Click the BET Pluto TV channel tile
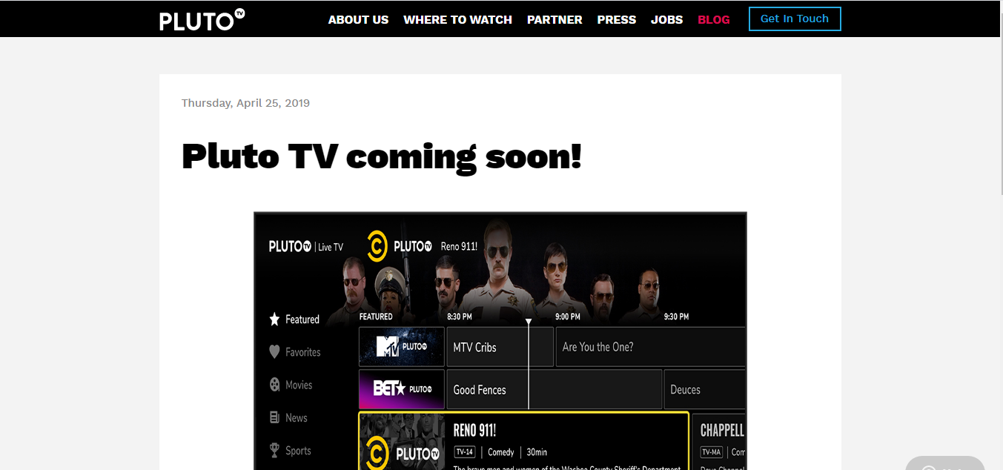1003x470 pixels. coord(402,390)
